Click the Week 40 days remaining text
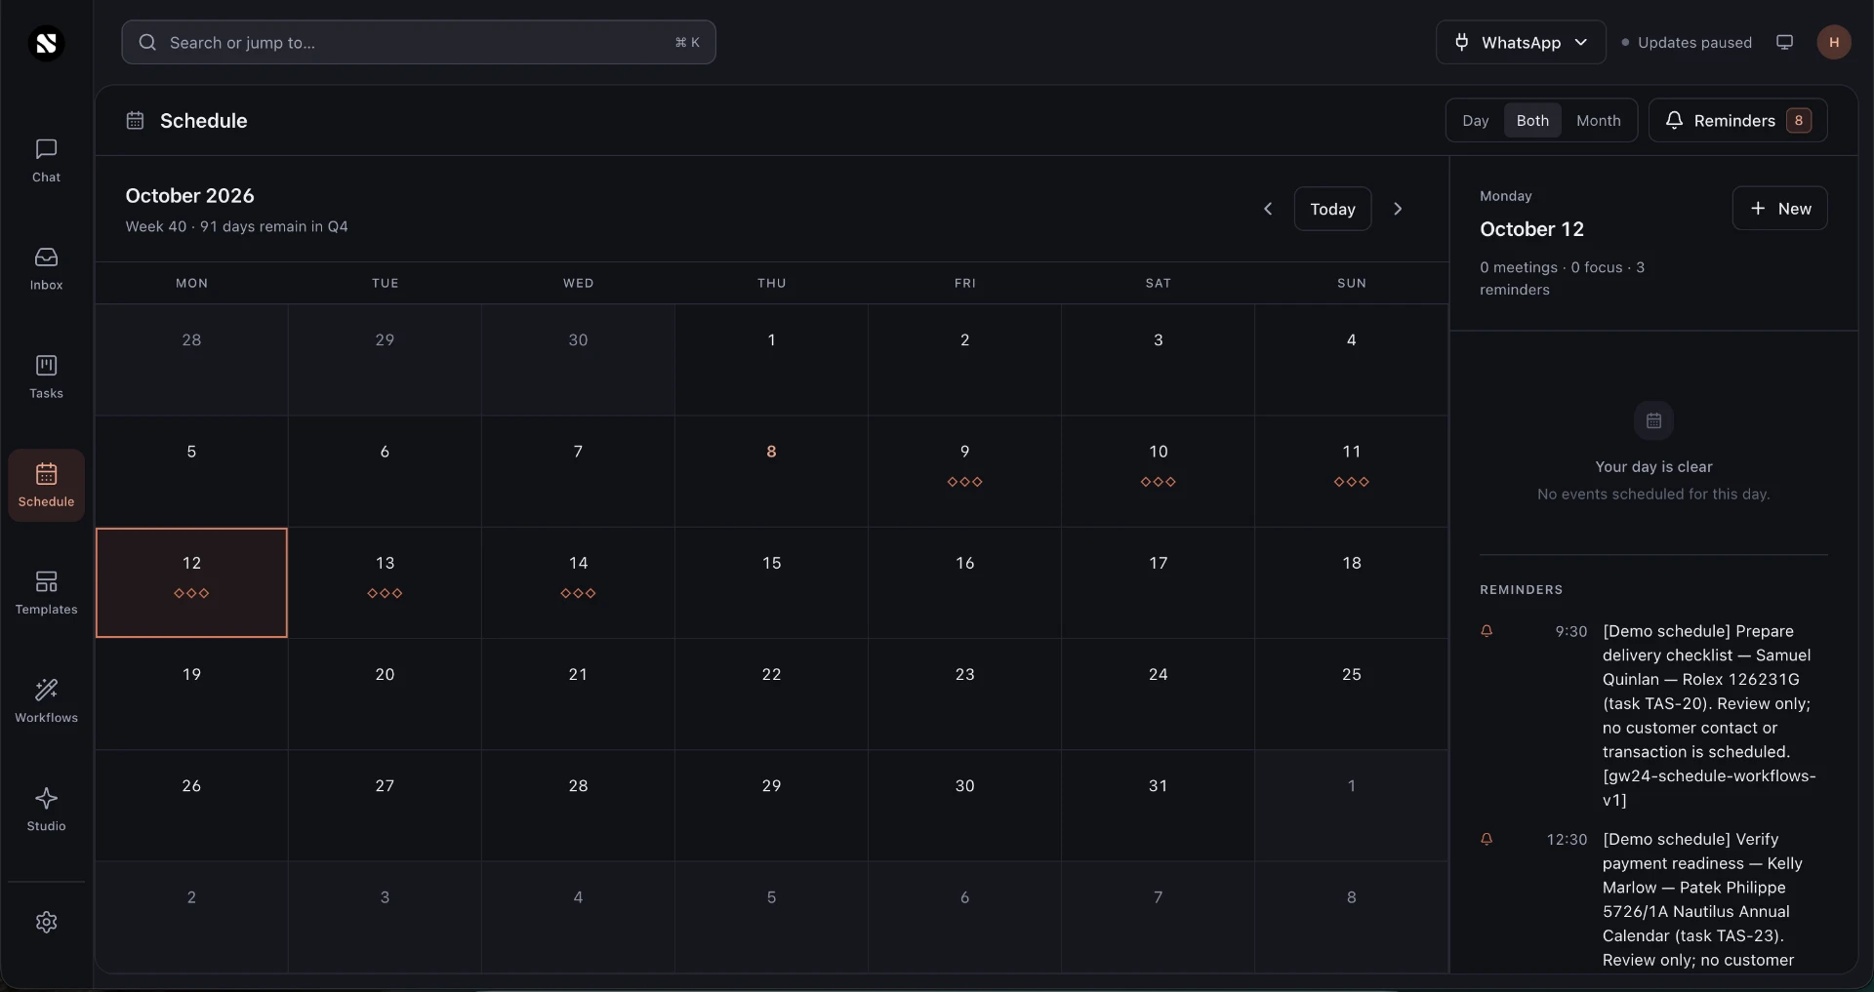The width and height of the screenshot is (1874, 992). point(236,226)
